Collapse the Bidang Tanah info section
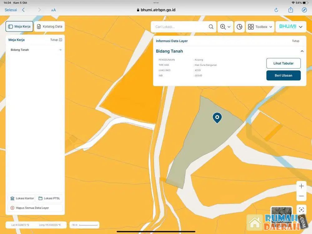The height and width of the screenshot is (234, 312). tap(302, 51)
